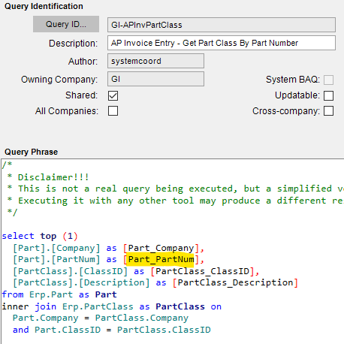Select the PartClass_Description alias text
Image resolution: width=344 pixels, height=344 pixels.
click(x=235, y=283)
